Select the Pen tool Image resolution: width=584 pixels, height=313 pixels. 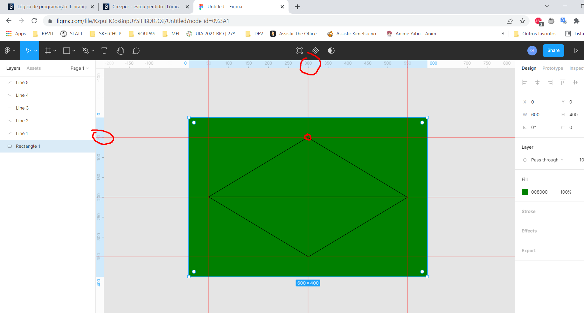pos(85,51)
